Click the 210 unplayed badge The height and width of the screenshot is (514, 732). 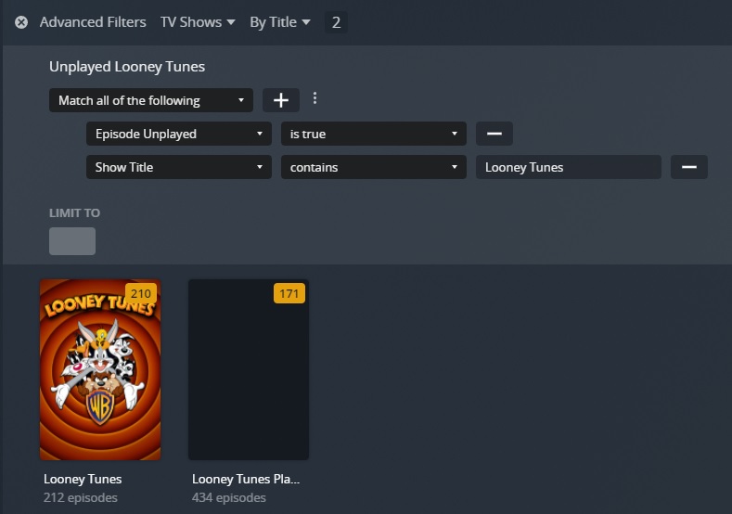coord(140,293)
